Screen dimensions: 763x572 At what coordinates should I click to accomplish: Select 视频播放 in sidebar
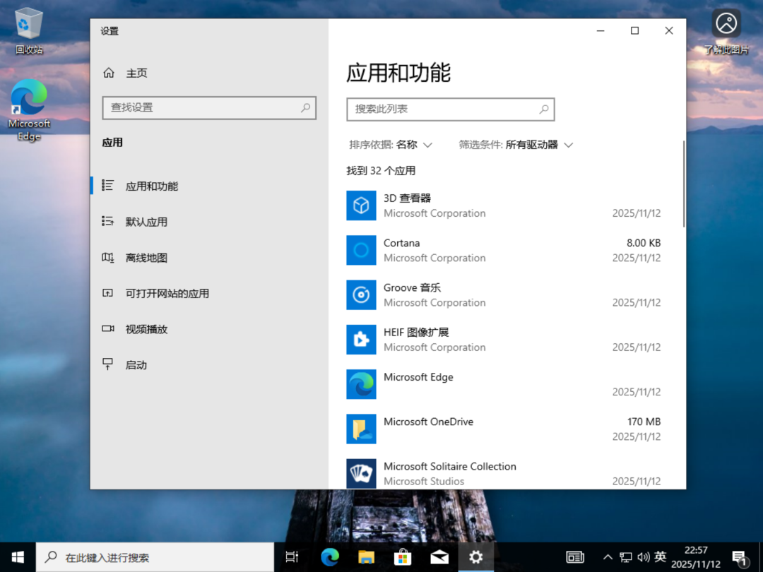click(209, 329)
